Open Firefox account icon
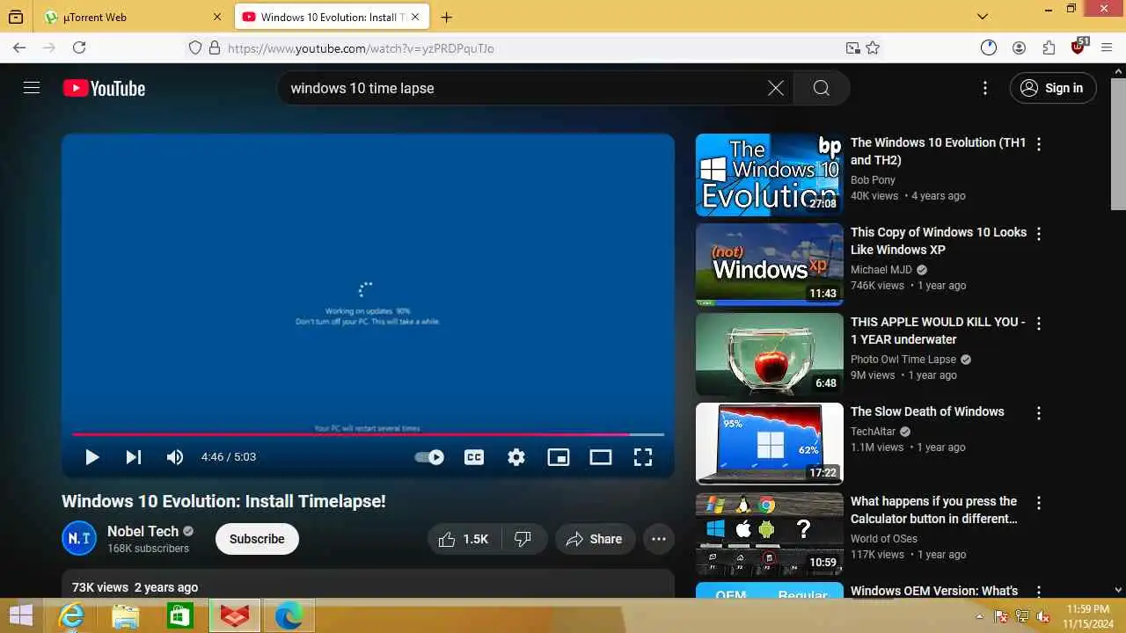 tap(1019, 48)
